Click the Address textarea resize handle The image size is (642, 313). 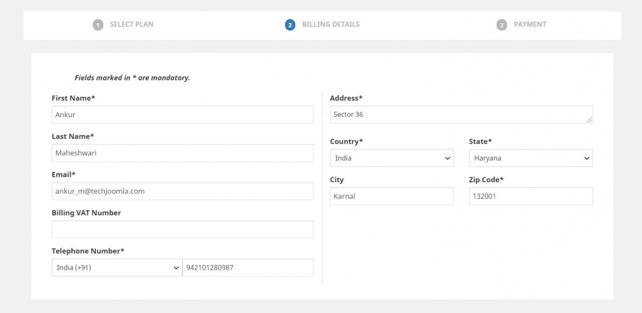point(589,120)
